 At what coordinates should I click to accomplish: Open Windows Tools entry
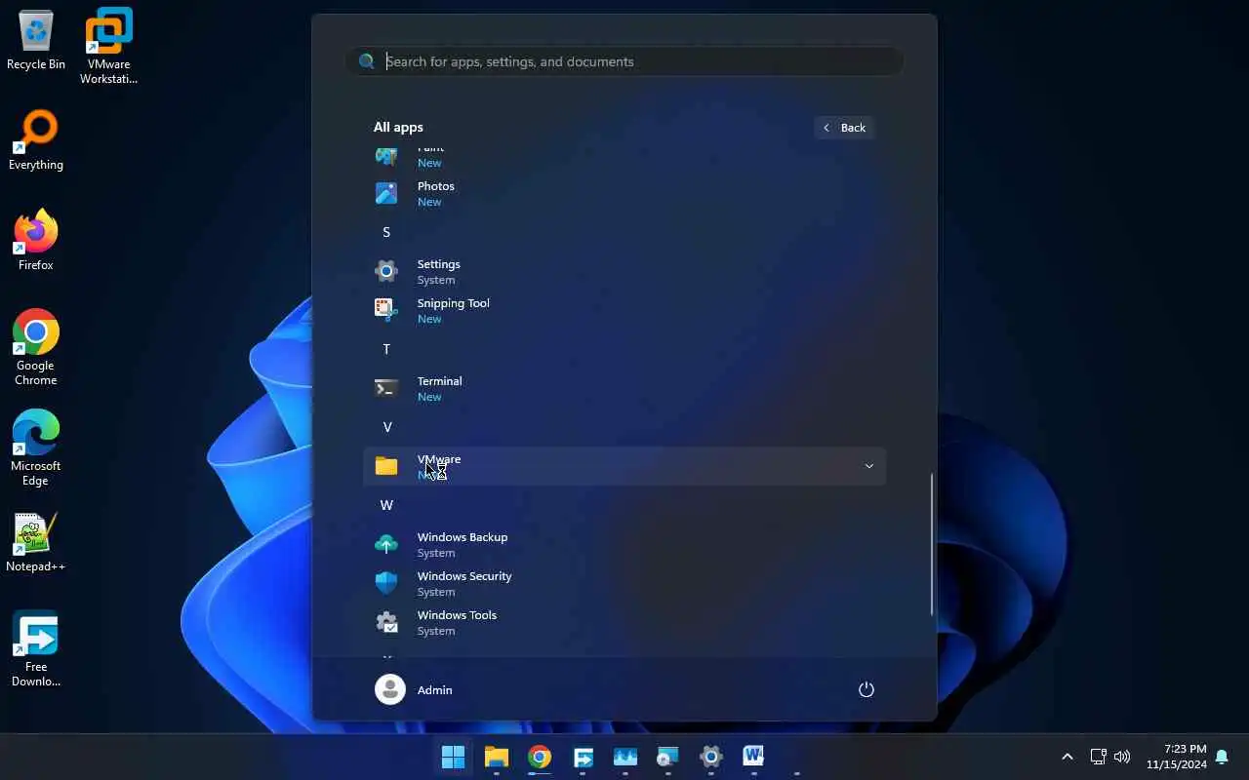624,622
